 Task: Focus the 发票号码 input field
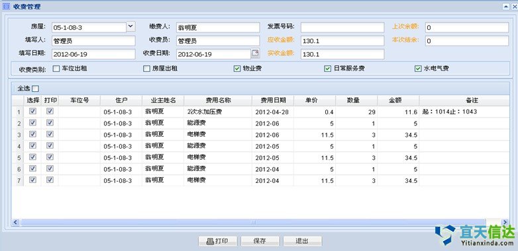342,27
